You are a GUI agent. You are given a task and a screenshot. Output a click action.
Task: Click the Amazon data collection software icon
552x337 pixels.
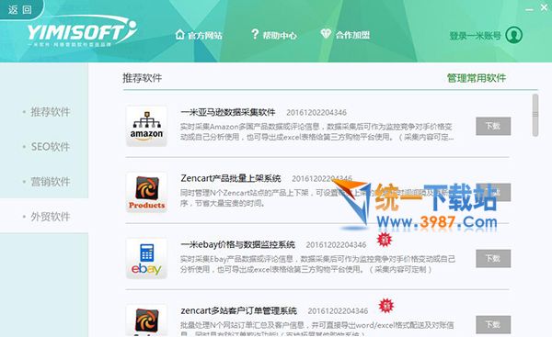[x=146, y=126]
